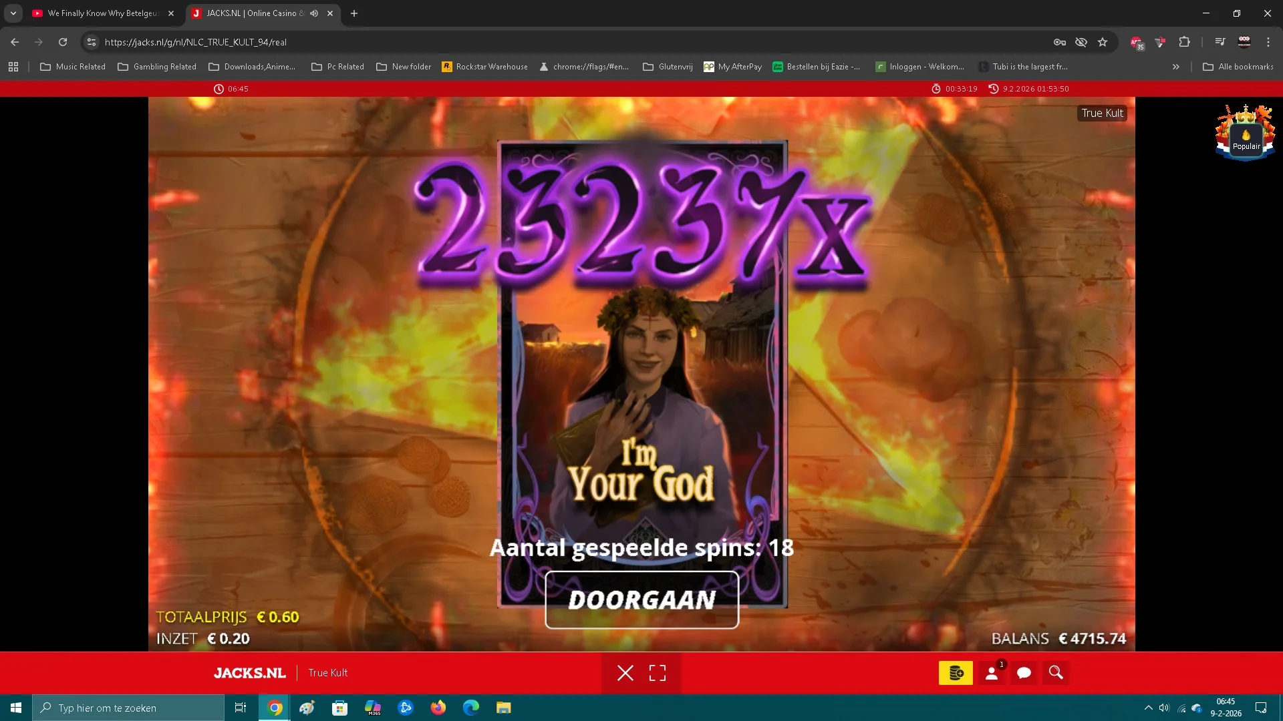Viewport: 1283px width, 721px height.
Task: Open the adblock extension icon
Action: 1137,43
